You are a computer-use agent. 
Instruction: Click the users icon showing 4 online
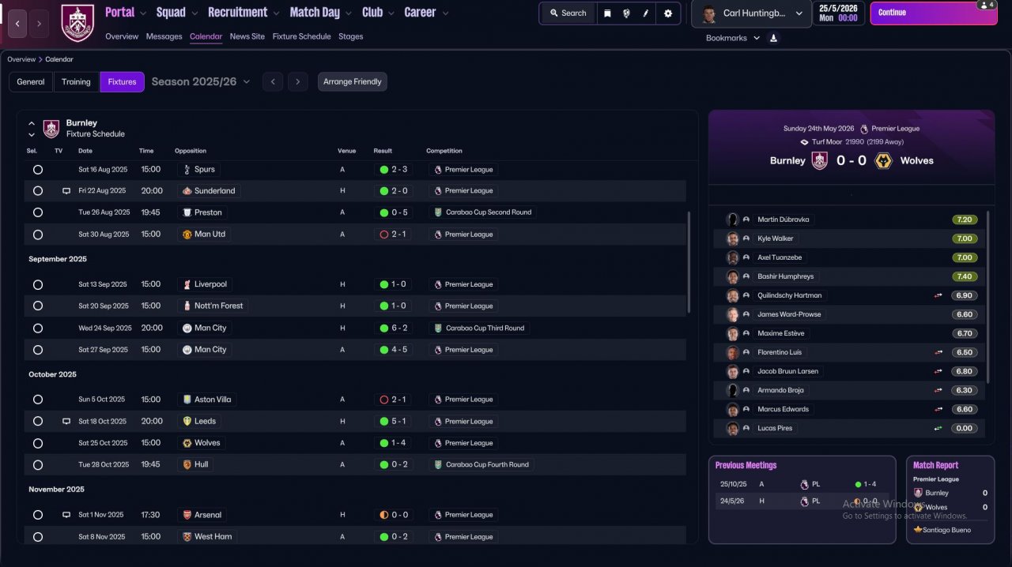tap(986, 5)
